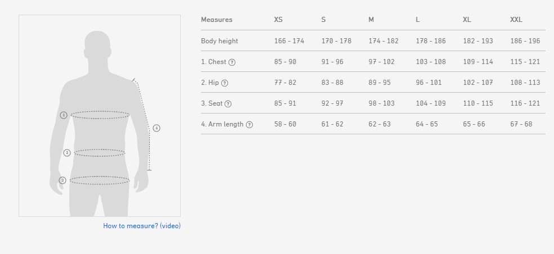Select the S size column header
The image size is (554, 254).
point(324,20)
